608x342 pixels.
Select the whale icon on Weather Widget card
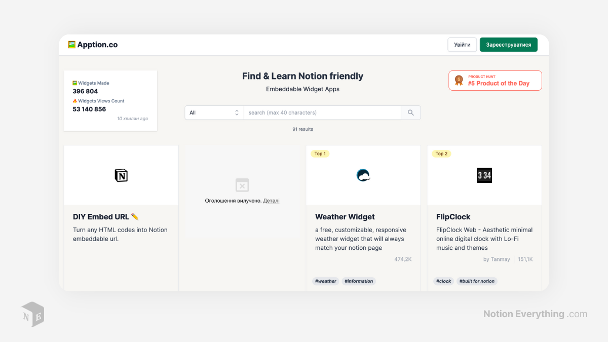coord(363,174)
